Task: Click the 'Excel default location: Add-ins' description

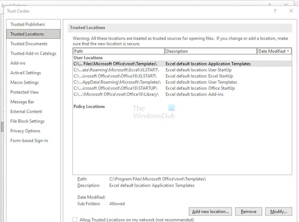Action: [194, 94]
